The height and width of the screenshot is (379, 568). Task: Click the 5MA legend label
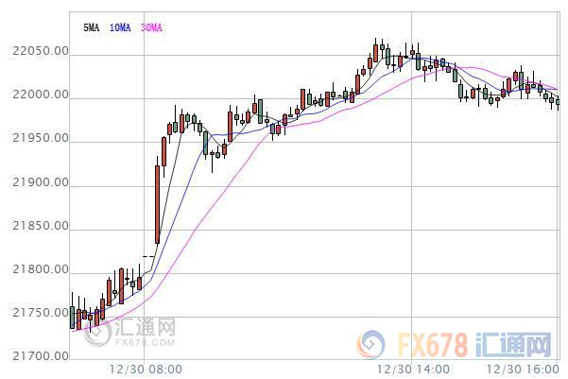(91, 27)
